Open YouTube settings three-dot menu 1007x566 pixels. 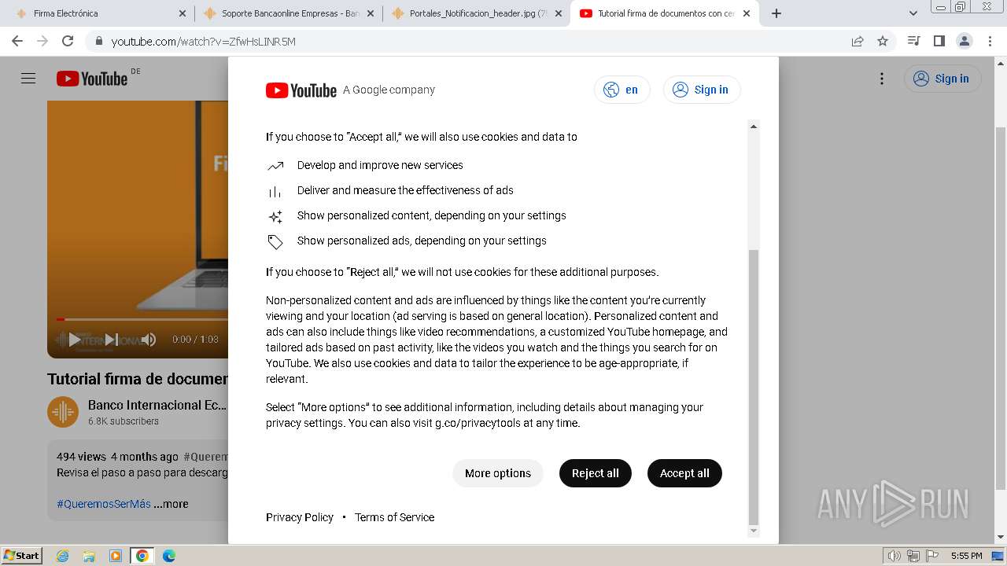(882, 79)
